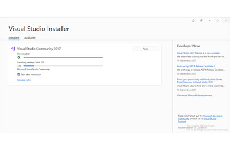Switch to the Available tab
The height and width of the screenshot is (153, 230).
coord(30,38)
